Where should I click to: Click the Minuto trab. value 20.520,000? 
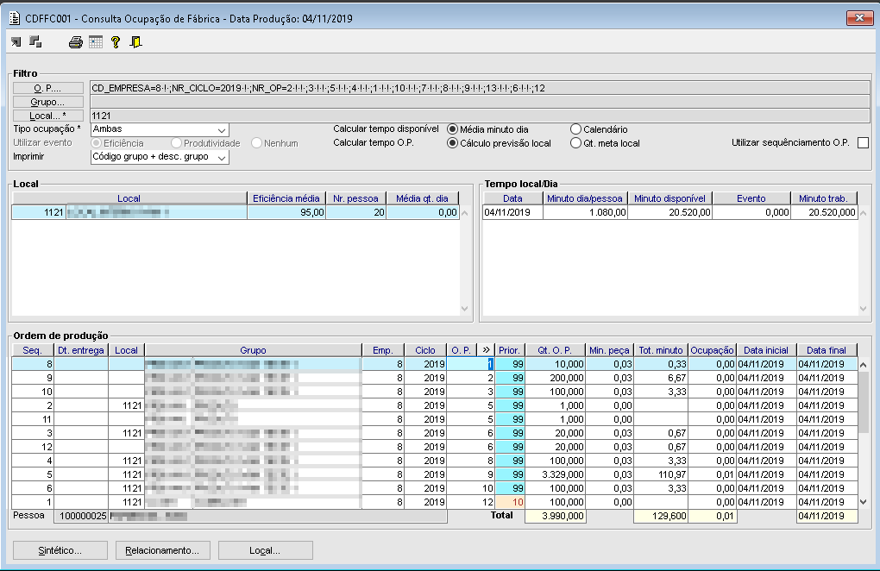coord(824,212)
